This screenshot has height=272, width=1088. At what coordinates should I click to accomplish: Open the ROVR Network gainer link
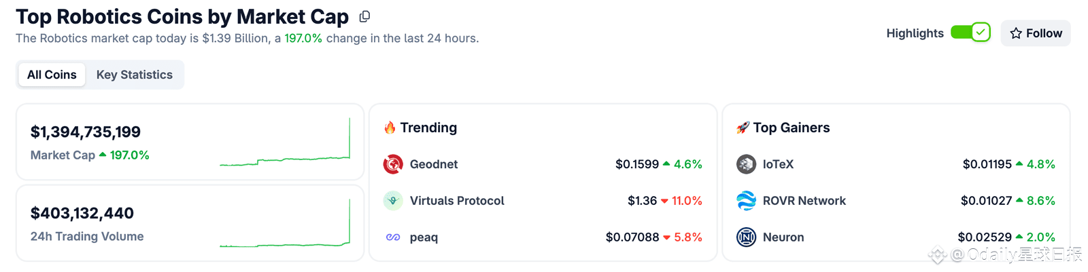[804, 201]
